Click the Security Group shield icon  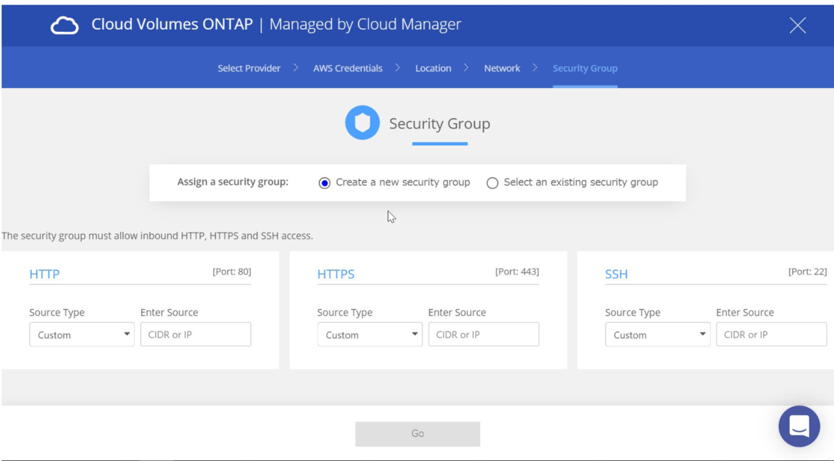[x=362, y=122]
